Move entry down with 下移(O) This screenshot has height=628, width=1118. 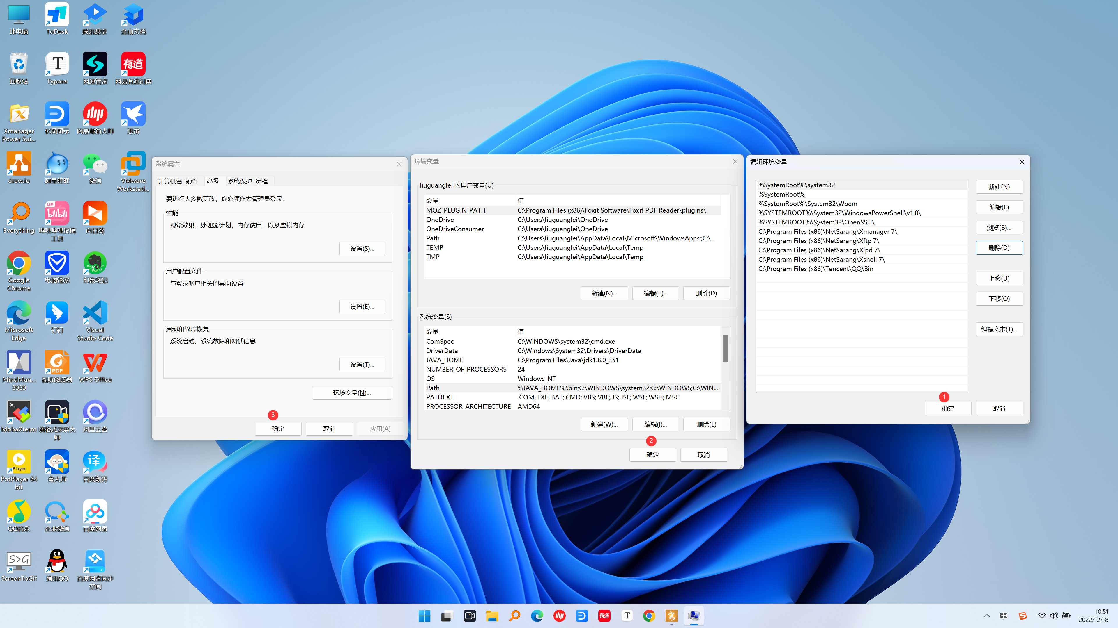[999, 299]
